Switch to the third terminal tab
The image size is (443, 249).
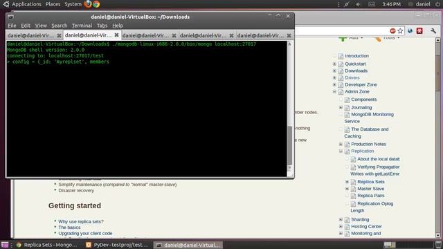point(150,35)
